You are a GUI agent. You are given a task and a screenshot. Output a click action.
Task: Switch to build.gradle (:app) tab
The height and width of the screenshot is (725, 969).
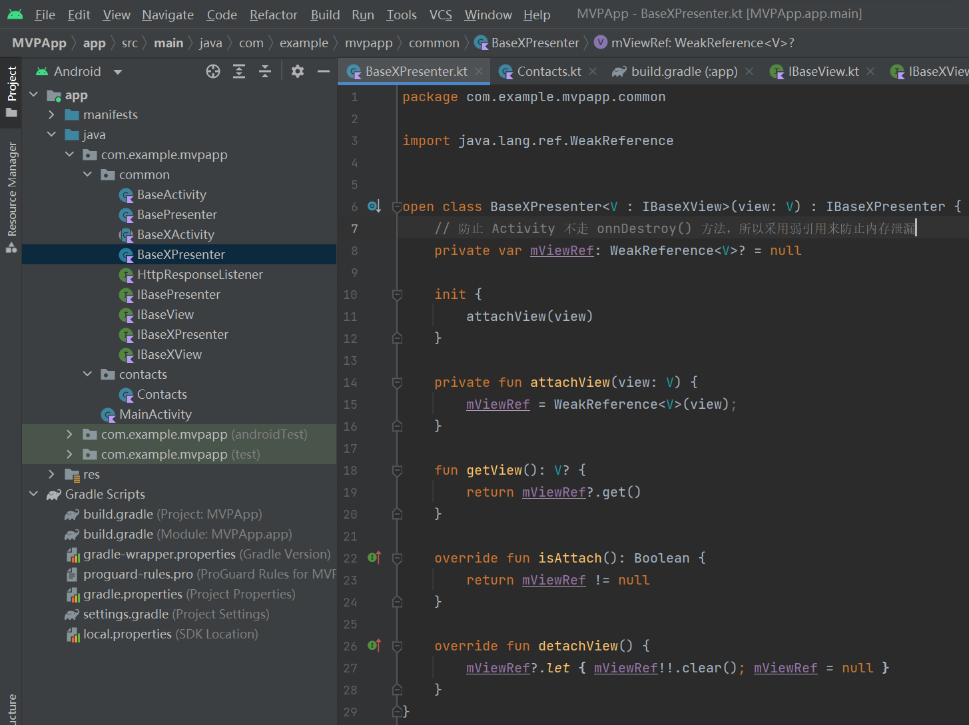(684, 71)
